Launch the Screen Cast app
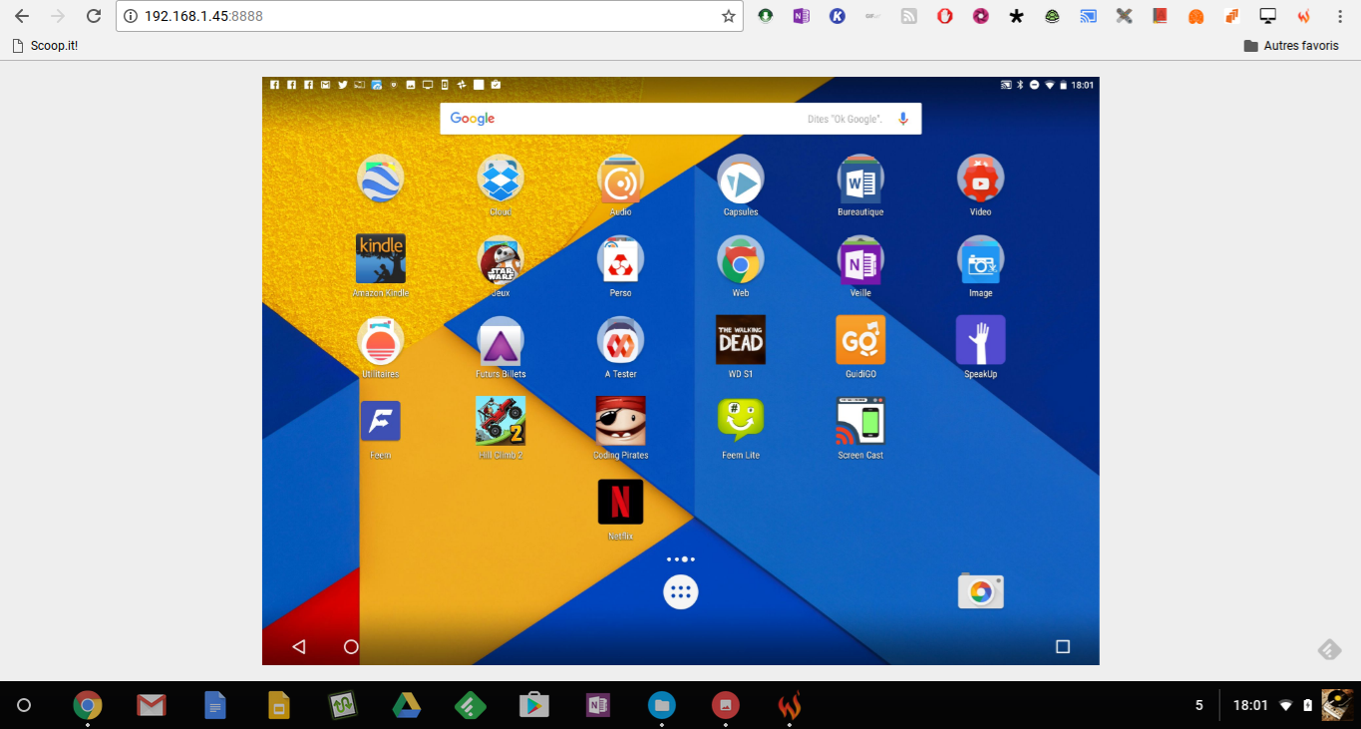Viewport: 1361px width, 729px height. tap(860, 421)
